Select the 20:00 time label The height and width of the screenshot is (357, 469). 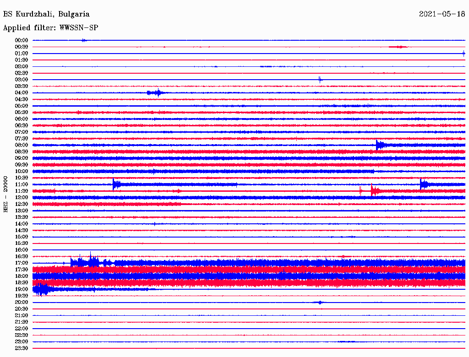22,302
